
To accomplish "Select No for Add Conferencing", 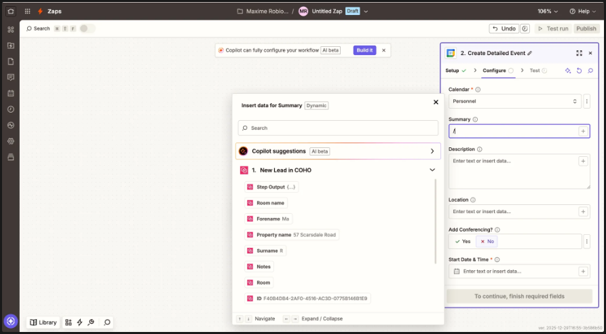I will click(x=487, y=241).
